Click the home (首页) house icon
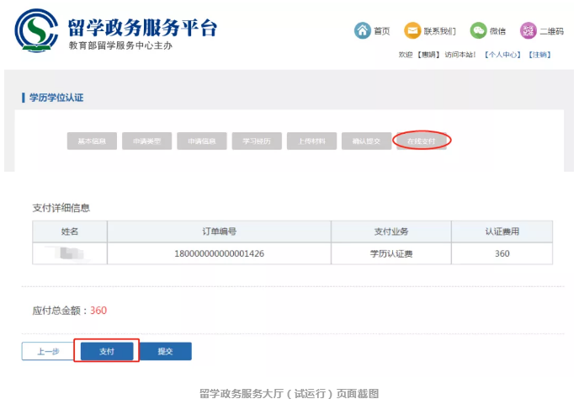579x415 pixels. tap(362, 30)
